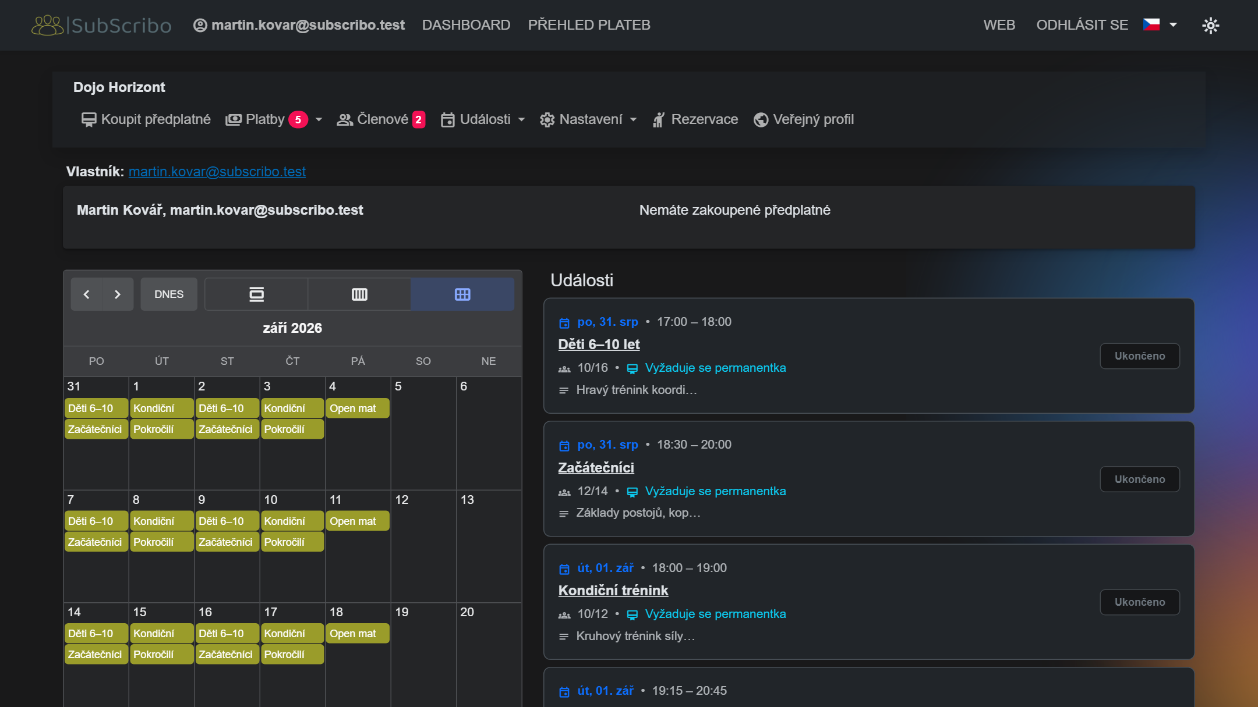The width and height of the screenshot is (1258, 707).
Task: Open Kondiční event on day 8
Action: point(161,521)
